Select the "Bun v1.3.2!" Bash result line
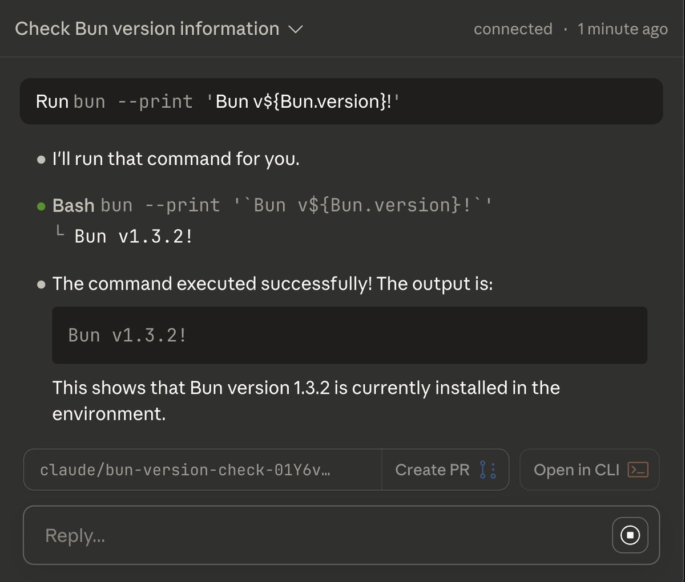This screenshot has width=685, height=582. pyautogui.click(x=134, y=236)
